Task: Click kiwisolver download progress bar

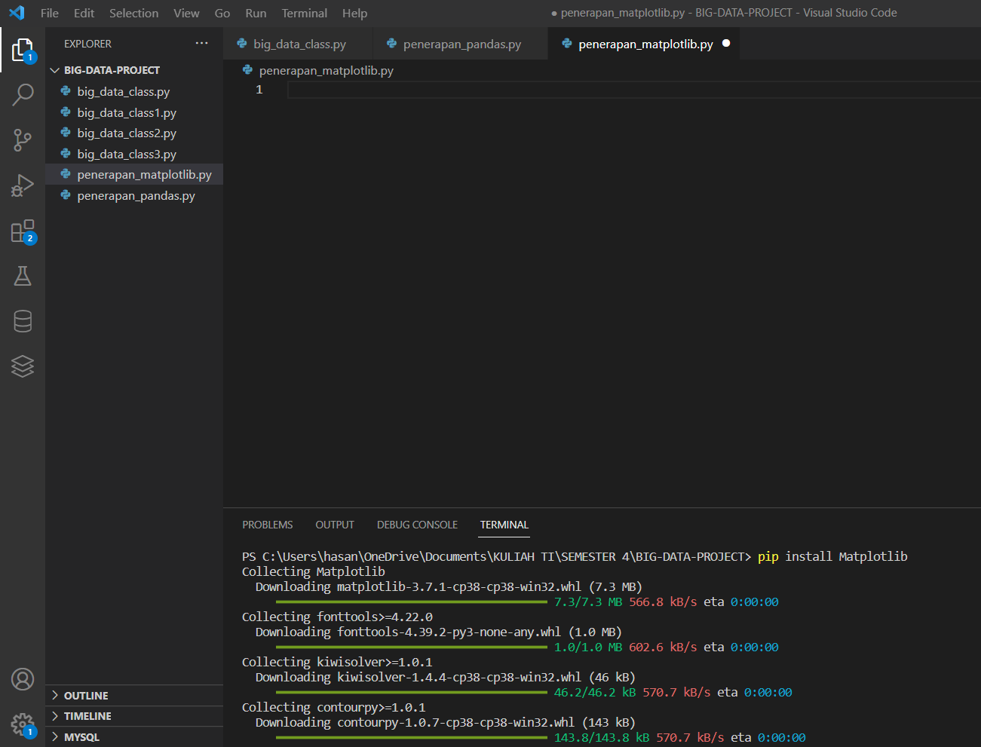Action: pyautogui.click(x=412, y=692)
